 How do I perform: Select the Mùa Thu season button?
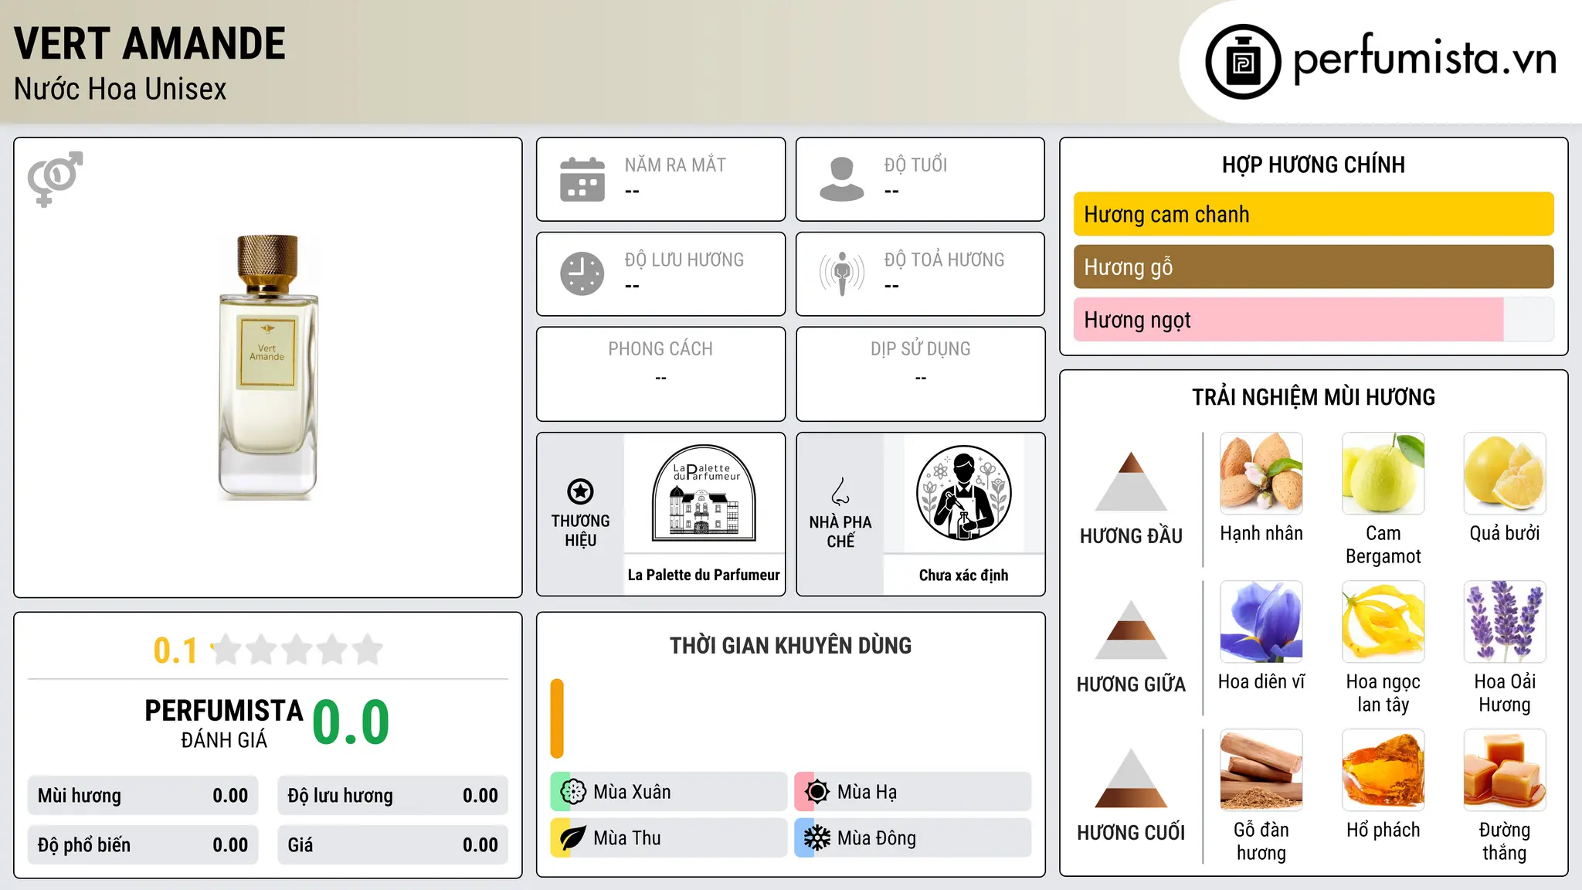pos(669,838)
